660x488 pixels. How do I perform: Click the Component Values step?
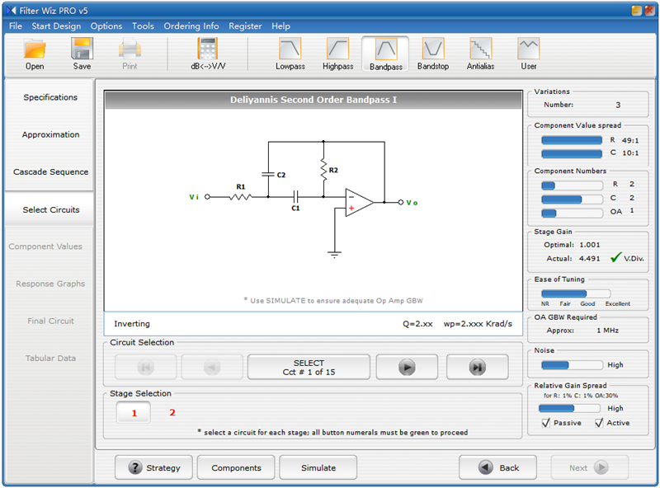[x=45, y=246]
